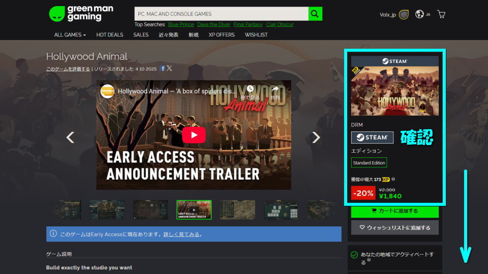Click inside the game search field
This screenshot has height=274, width=488.
coord(221,14)
